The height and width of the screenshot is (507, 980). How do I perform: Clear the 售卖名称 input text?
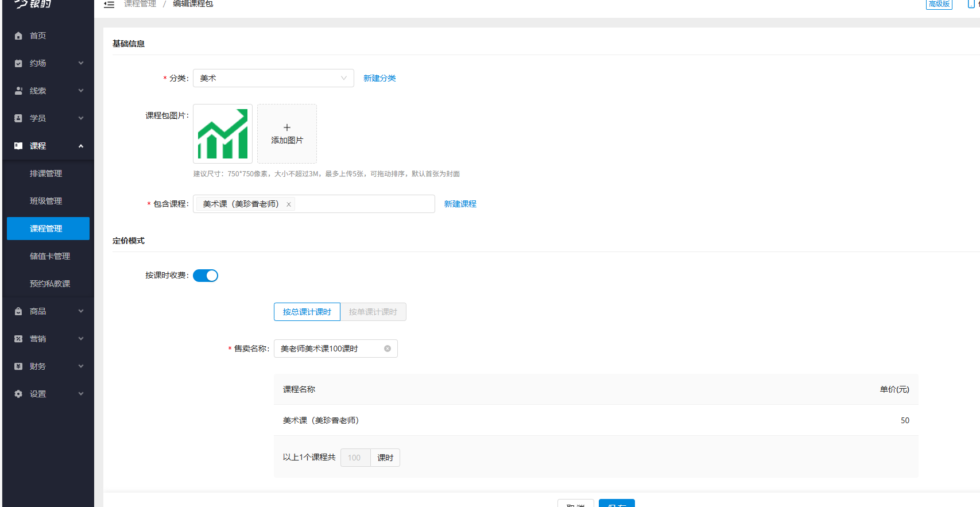coord(388,349)
